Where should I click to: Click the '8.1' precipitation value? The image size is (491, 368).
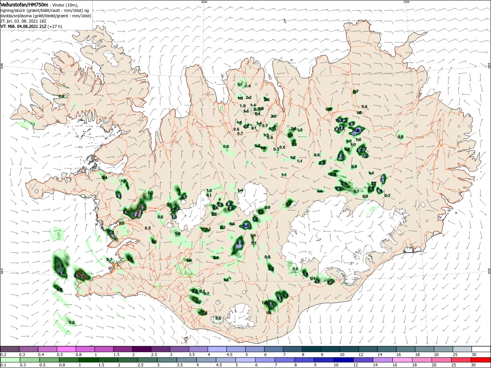(119, 196)
